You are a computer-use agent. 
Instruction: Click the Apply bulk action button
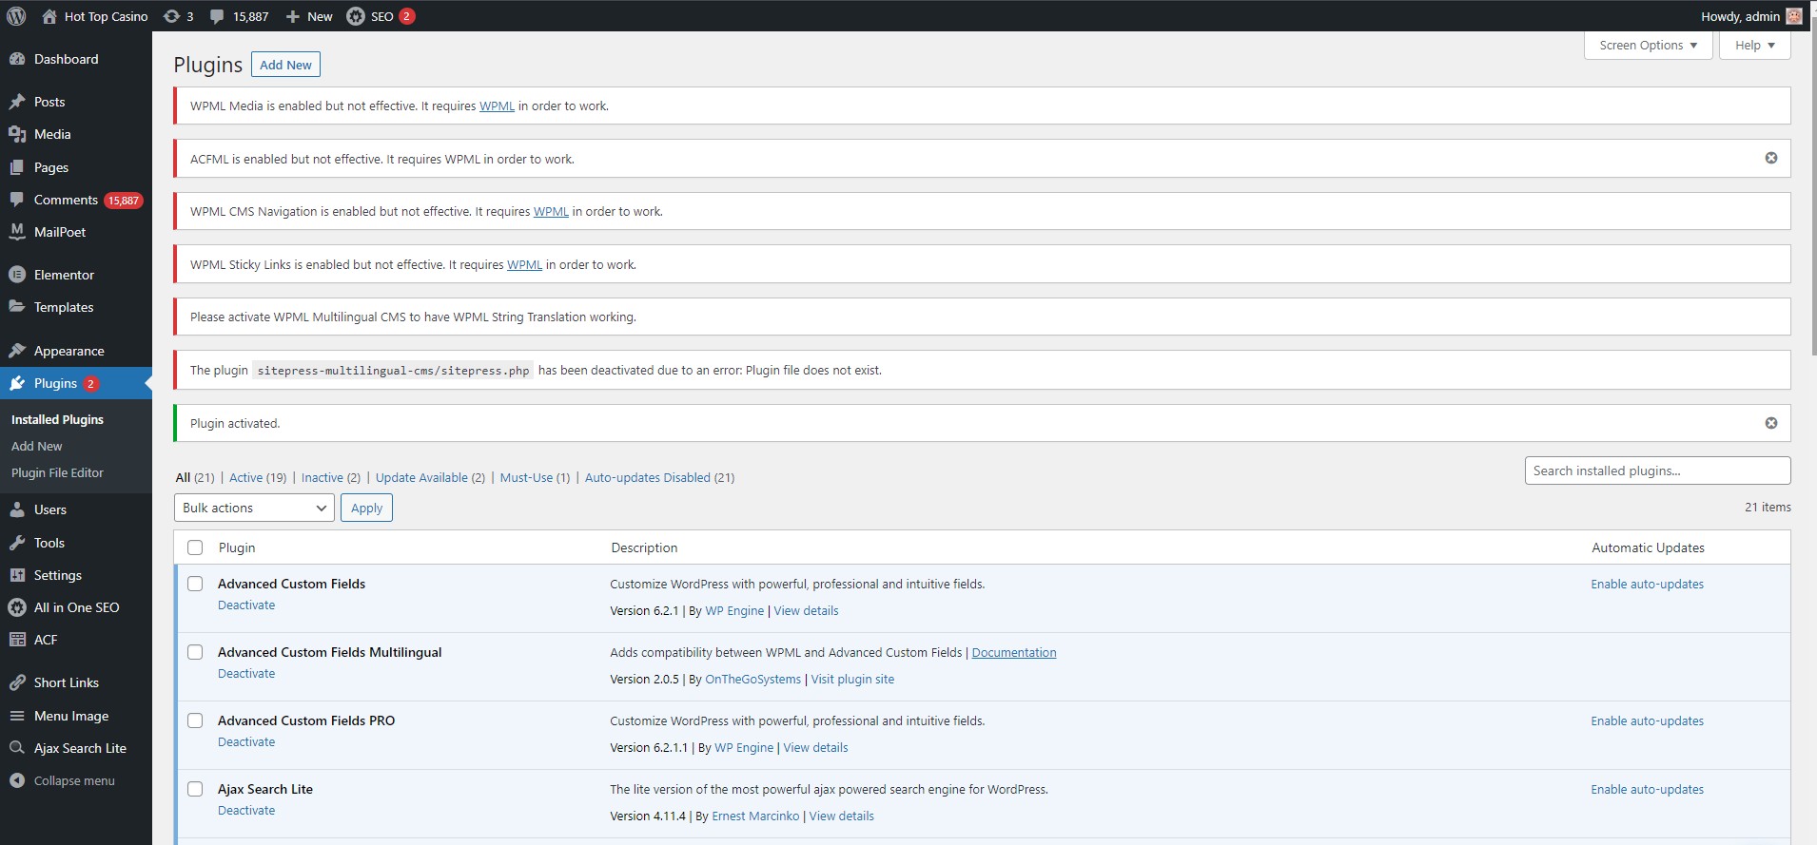[x=366, y=508]
